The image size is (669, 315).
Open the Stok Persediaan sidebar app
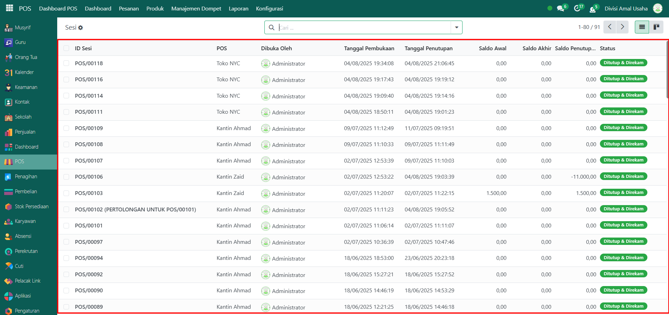[x=31, y=207]
